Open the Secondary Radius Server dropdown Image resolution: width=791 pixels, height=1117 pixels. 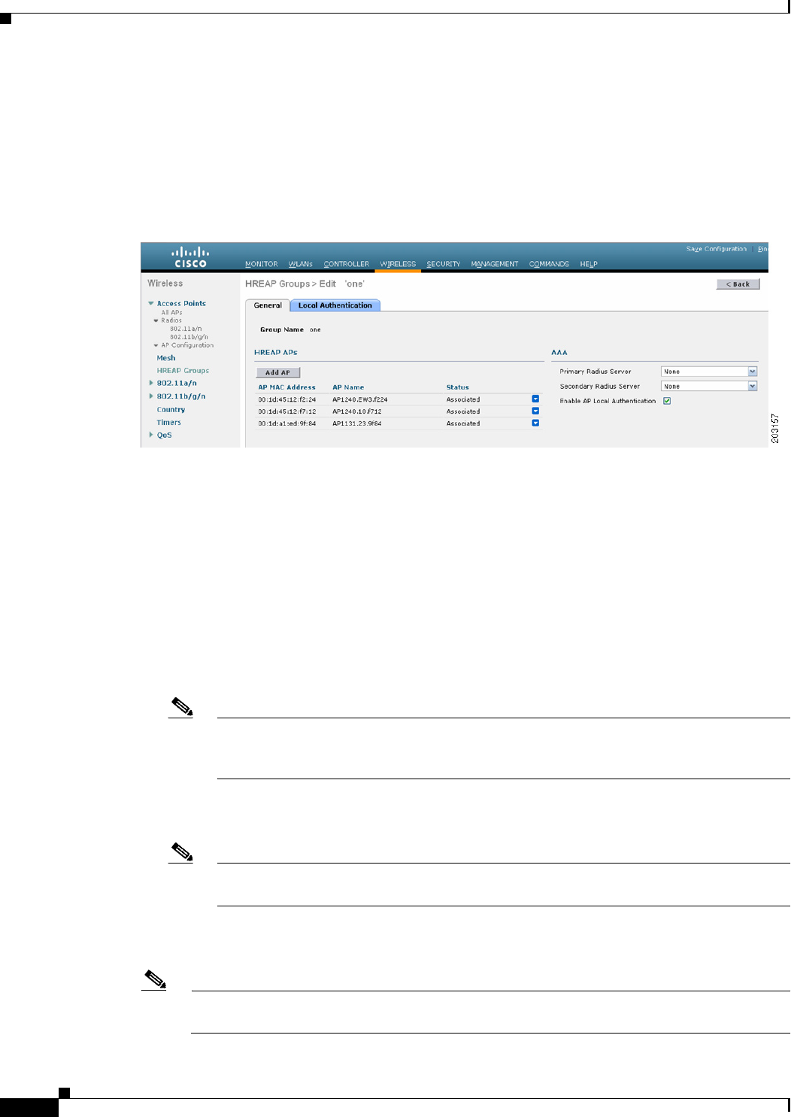pos(709,386)
